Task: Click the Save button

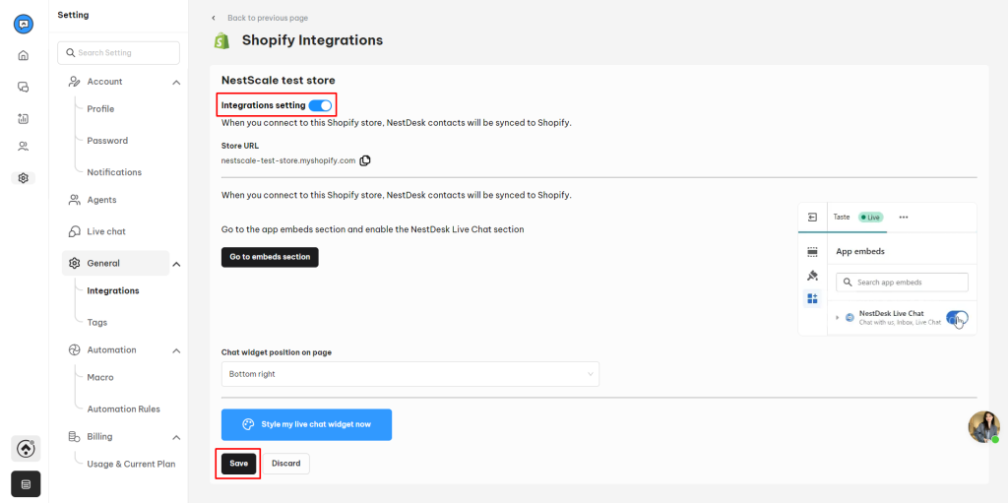Action: [x=239, y=464]
